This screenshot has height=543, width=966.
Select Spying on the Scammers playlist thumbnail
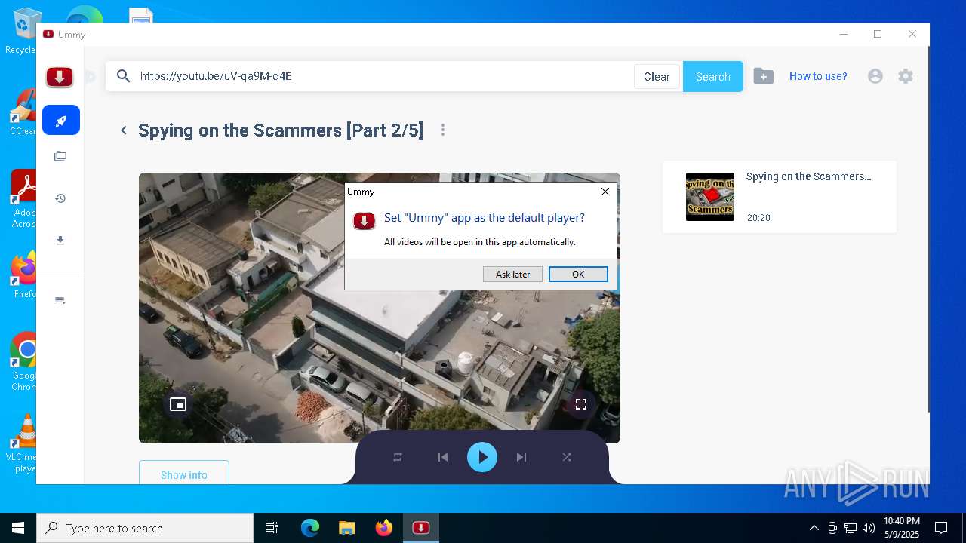click(710, 197)
